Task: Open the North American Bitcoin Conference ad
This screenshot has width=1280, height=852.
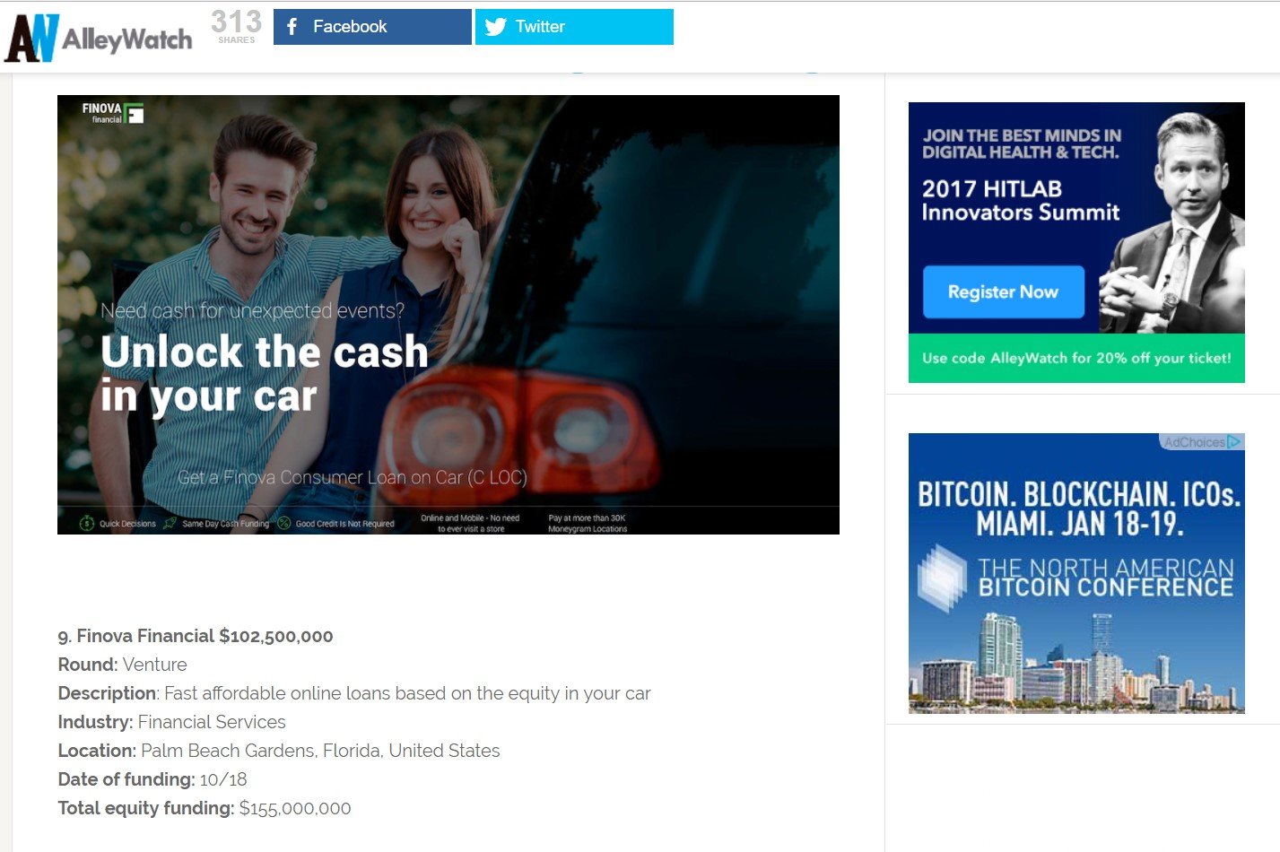Action: click(x=1076, y=573)
